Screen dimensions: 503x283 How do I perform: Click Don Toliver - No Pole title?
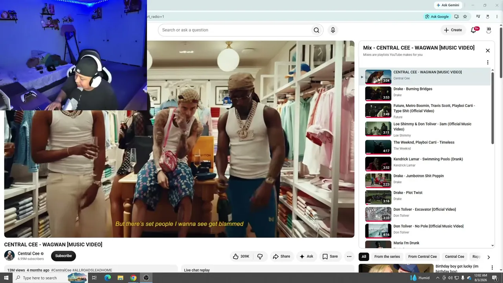click(x=428, y=226)
